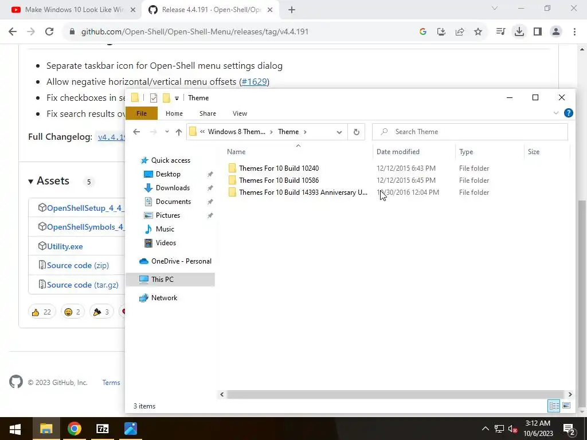Open Chrome three-dot menu
The image size is (587, 440).
click(x=574, y=32)
